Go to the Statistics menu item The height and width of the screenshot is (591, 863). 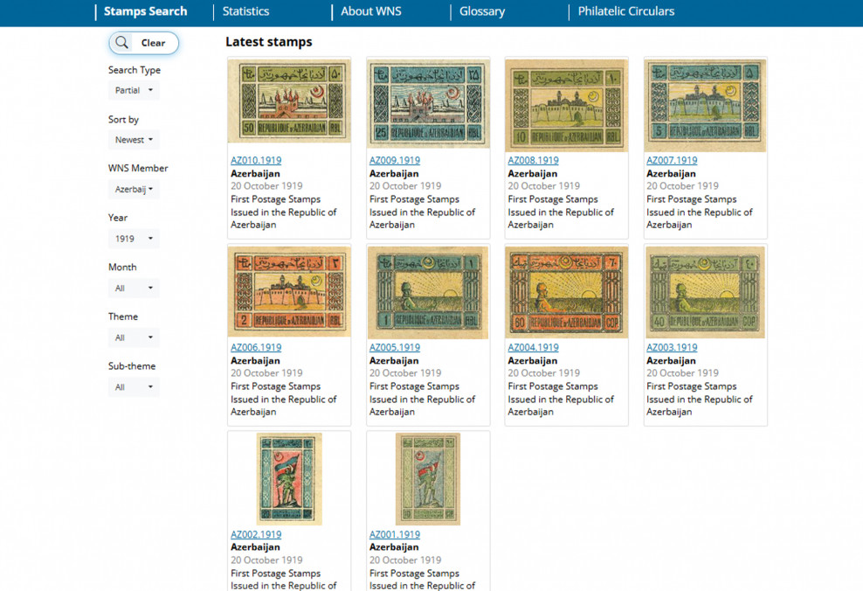[245, 11]
